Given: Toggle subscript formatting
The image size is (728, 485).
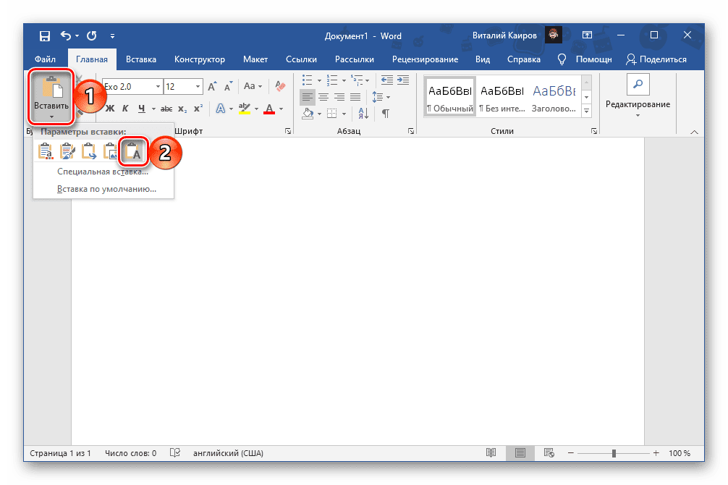Looking at the screenshot, I should [182, 109].
